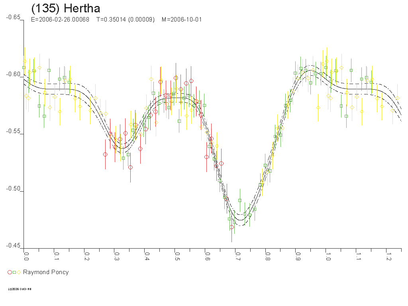Image resolution: width=408 pixels, height=306 pixels.
Task: Click the x-axis label 0.0
Action: coord(26,256)
